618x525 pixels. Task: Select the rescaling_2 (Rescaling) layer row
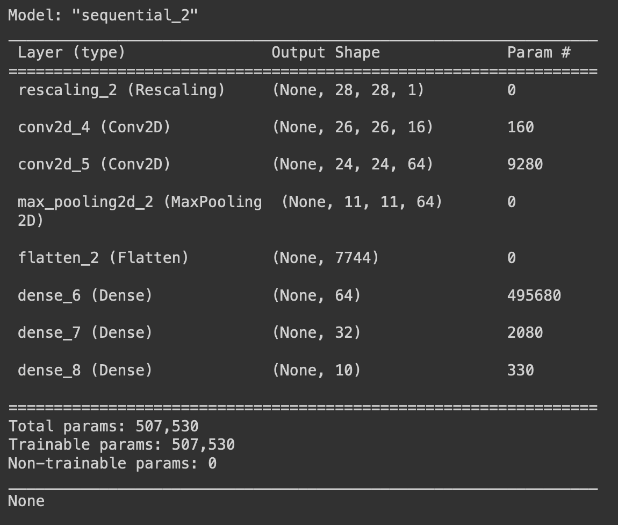click(304, 90)
